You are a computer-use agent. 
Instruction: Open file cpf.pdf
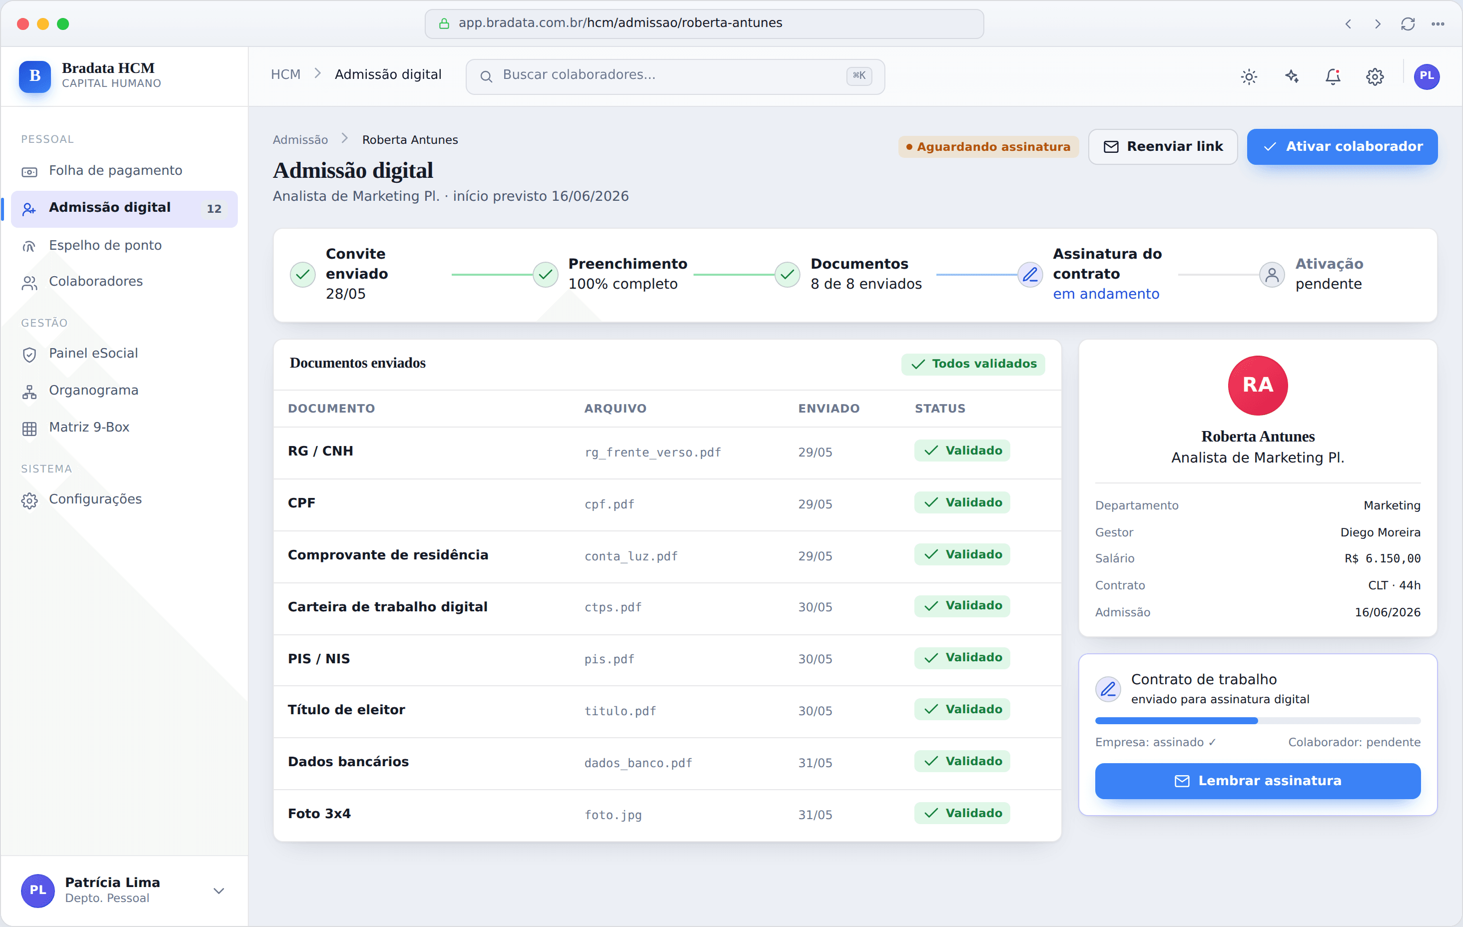[609, 504]
